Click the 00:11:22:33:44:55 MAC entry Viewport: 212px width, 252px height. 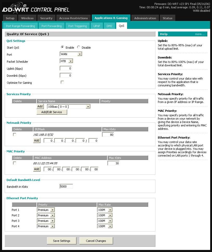click(x=45, y=163)
